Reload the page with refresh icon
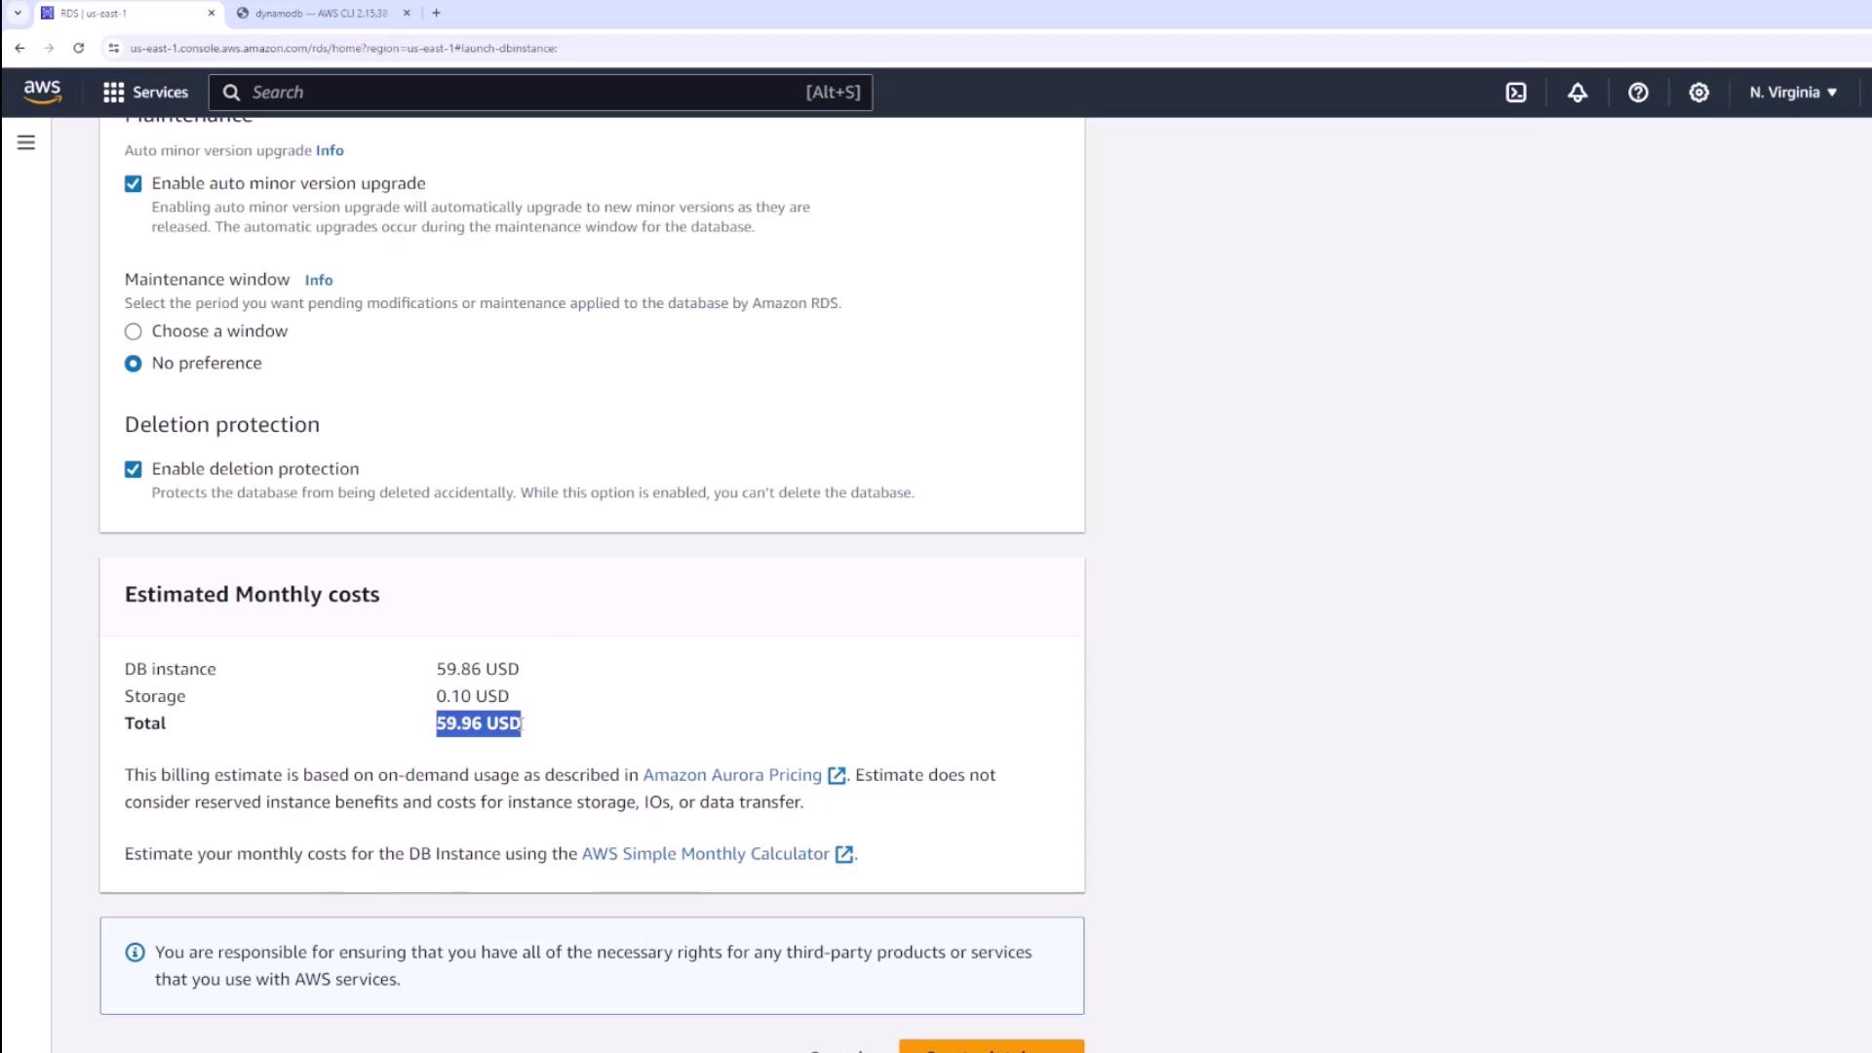Viewport: 1872px width, 1053px height. [x=79, y=48]
